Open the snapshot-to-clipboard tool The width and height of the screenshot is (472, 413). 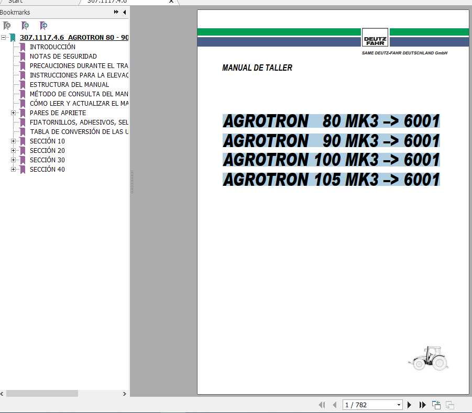(x=436, y=405)
